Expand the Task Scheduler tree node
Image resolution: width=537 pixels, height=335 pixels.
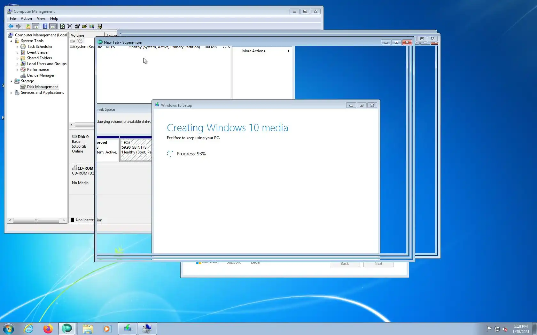17,47
